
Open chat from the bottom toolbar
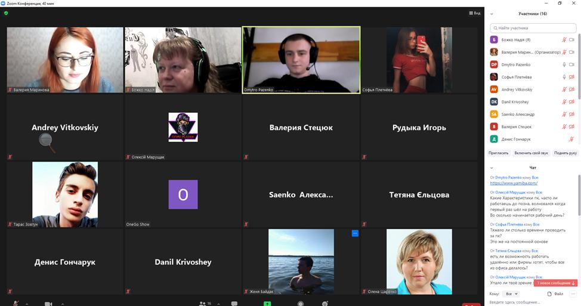point(234,303)
